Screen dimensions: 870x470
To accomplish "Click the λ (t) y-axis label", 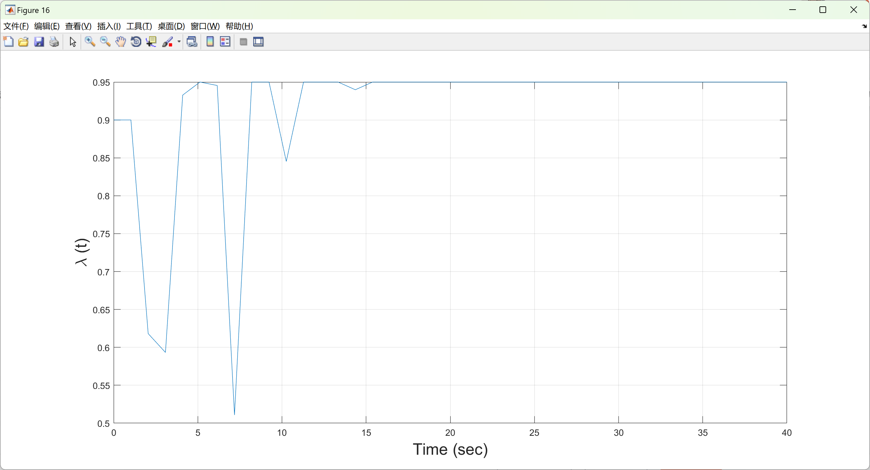I will [82, 252].
